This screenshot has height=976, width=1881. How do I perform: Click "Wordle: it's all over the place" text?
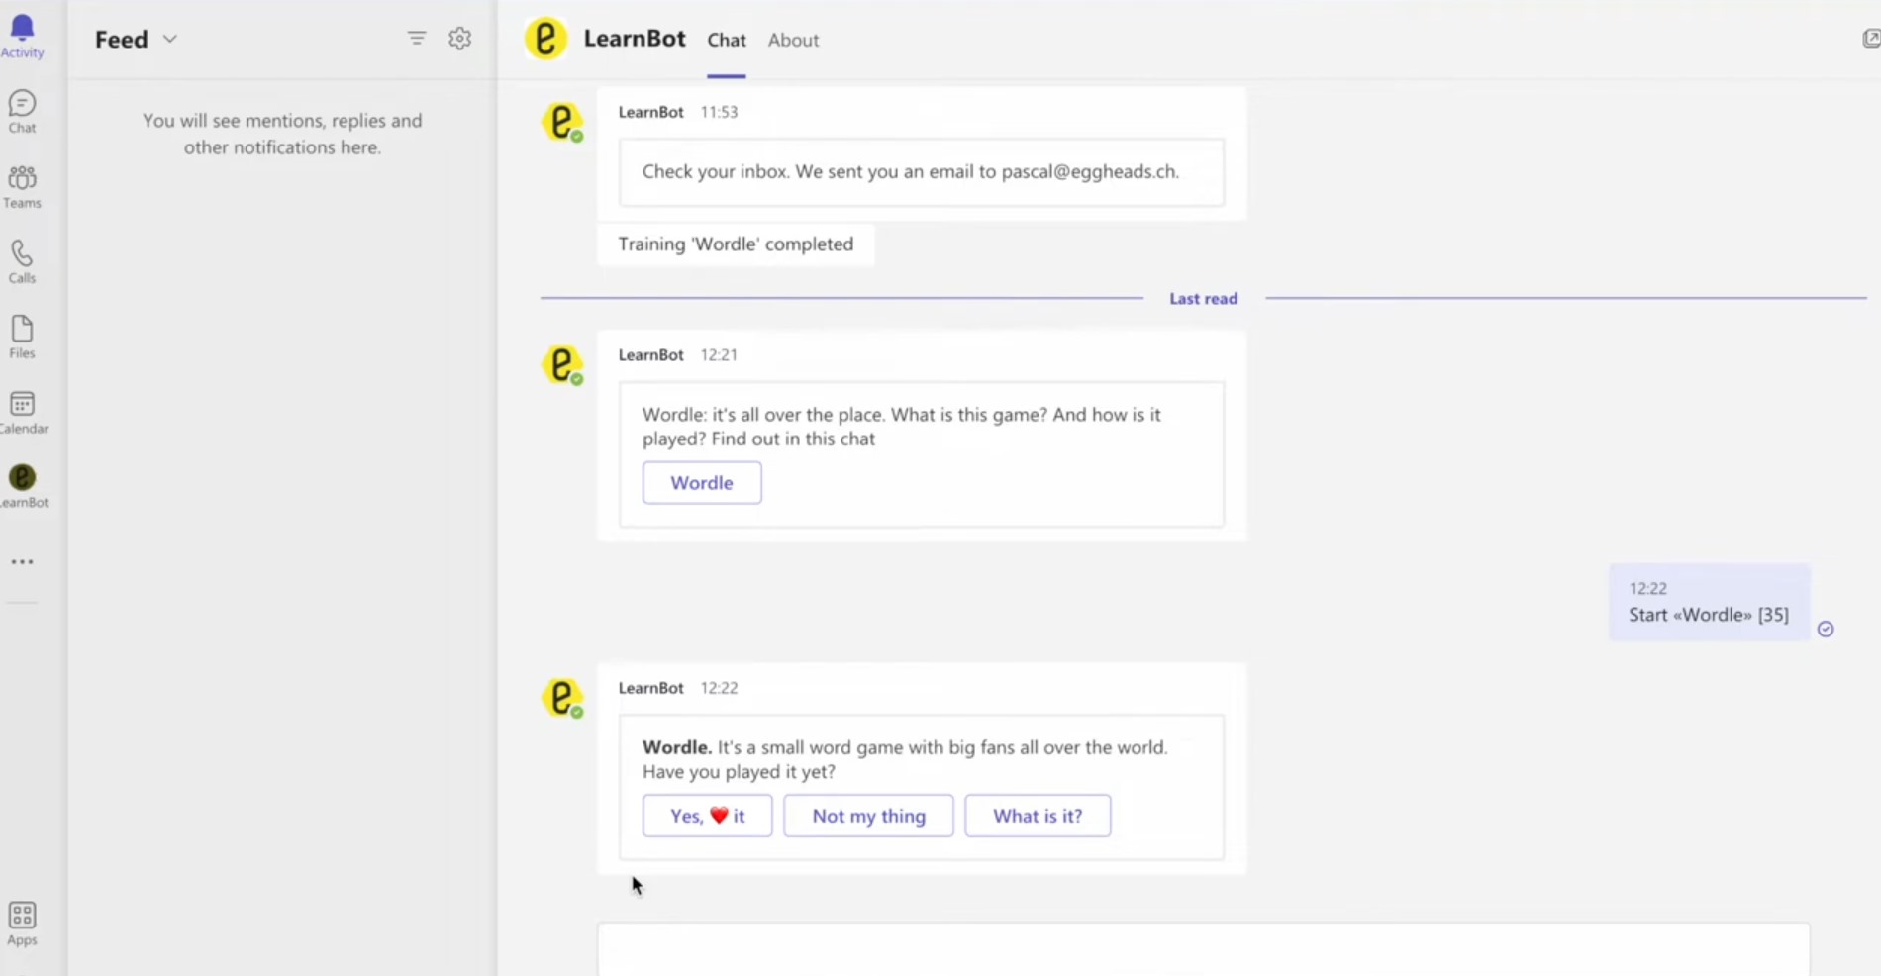901,427
